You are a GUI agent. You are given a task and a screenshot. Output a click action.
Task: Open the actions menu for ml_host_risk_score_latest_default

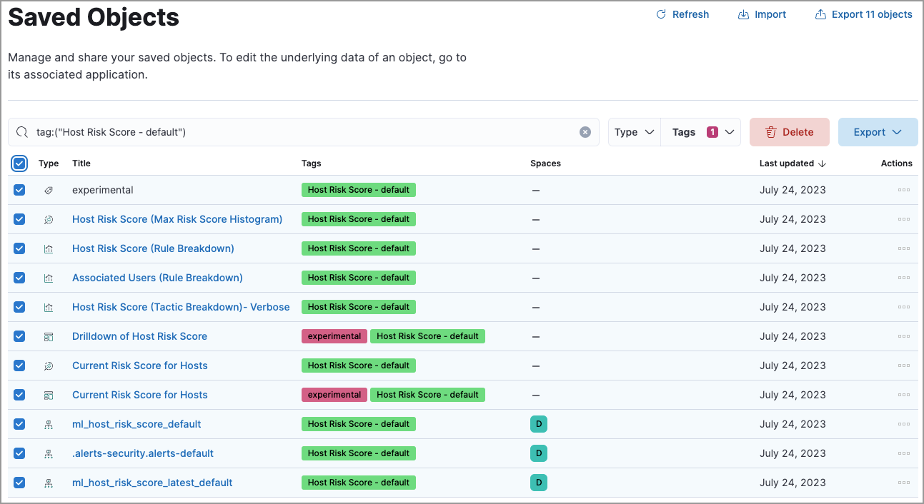pos(903,483)
